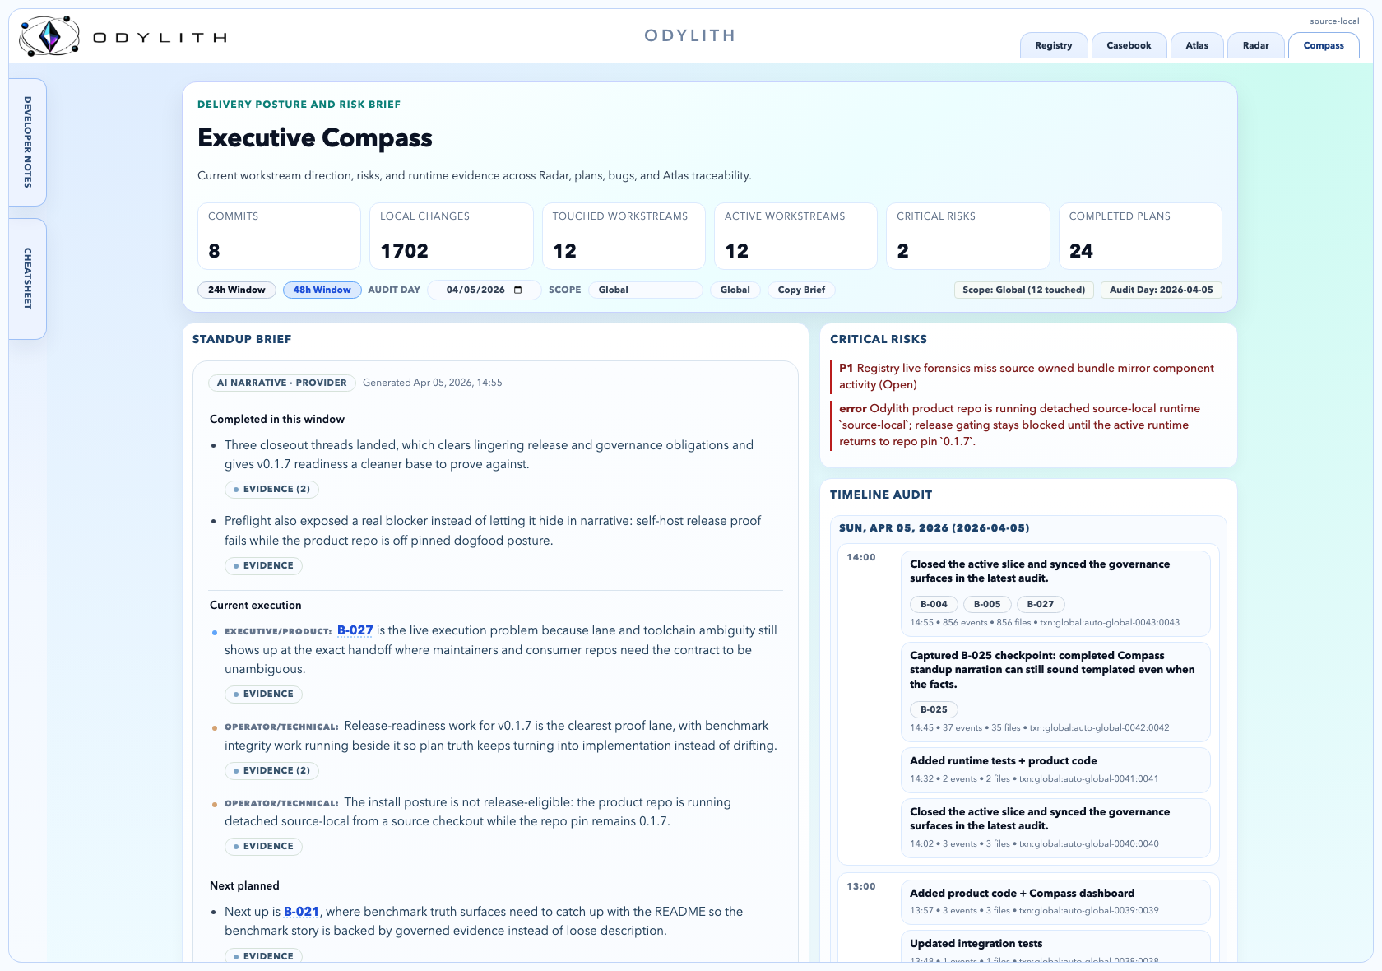Viewport: 1382px width, 971px height.
Task: Open the Radar tab
Action: (1255, 45)
